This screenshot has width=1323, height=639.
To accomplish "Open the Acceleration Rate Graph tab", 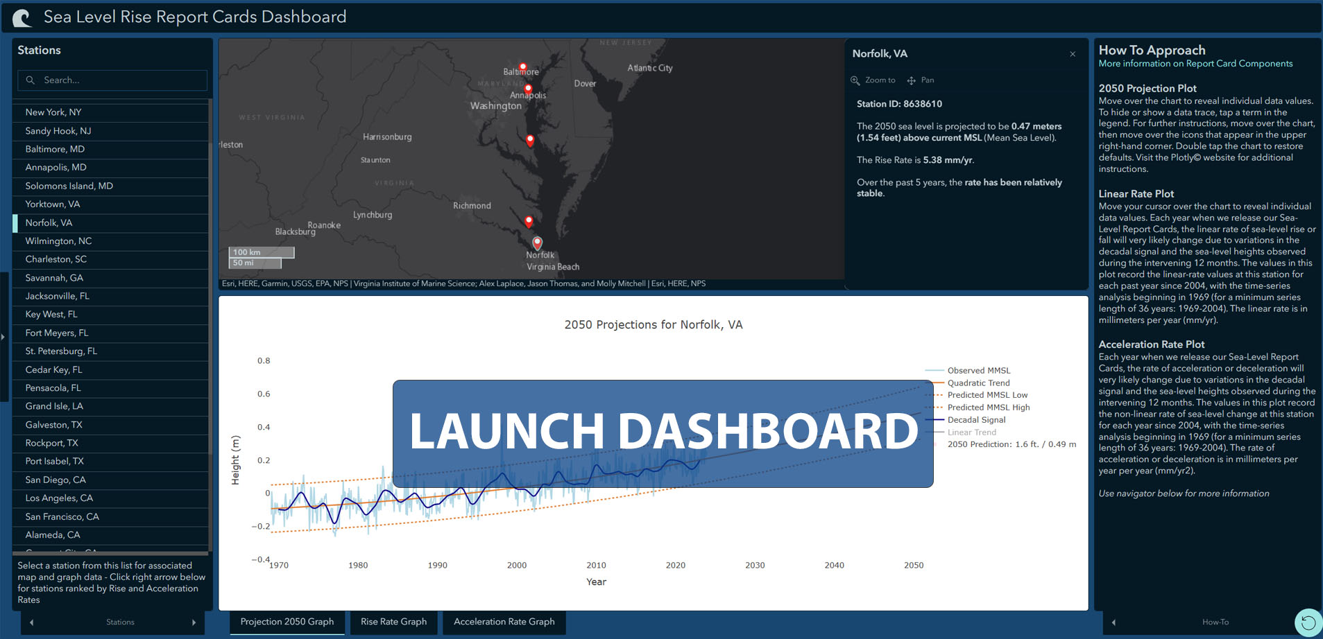I will tap(504, 622).
